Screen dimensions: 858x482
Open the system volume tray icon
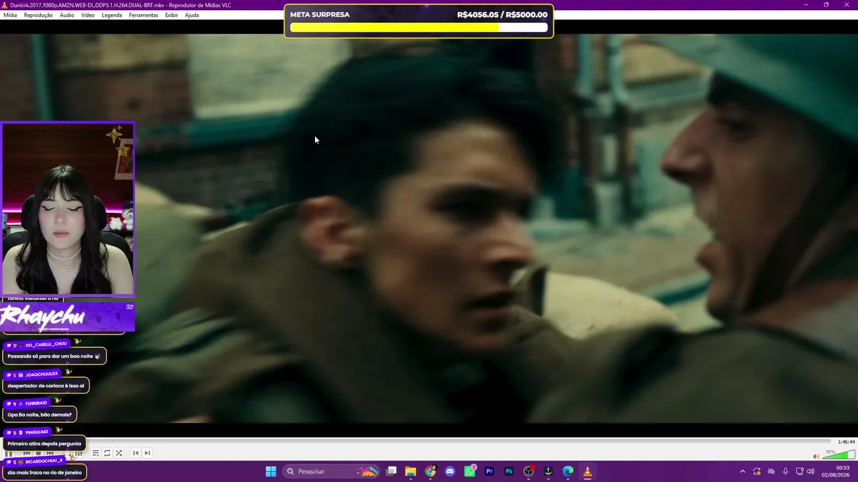[812, 471]
